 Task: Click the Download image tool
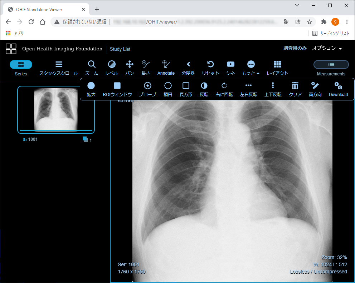tap(338, 89)
